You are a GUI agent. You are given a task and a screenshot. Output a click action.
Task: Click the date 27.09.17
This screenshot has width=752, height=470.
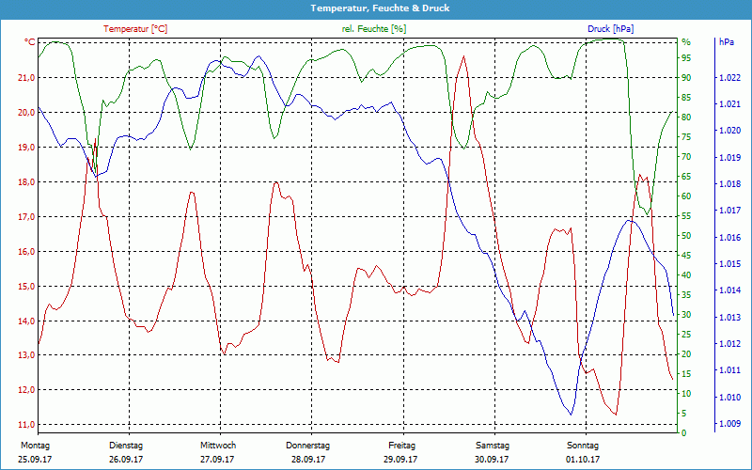(217, 460)
